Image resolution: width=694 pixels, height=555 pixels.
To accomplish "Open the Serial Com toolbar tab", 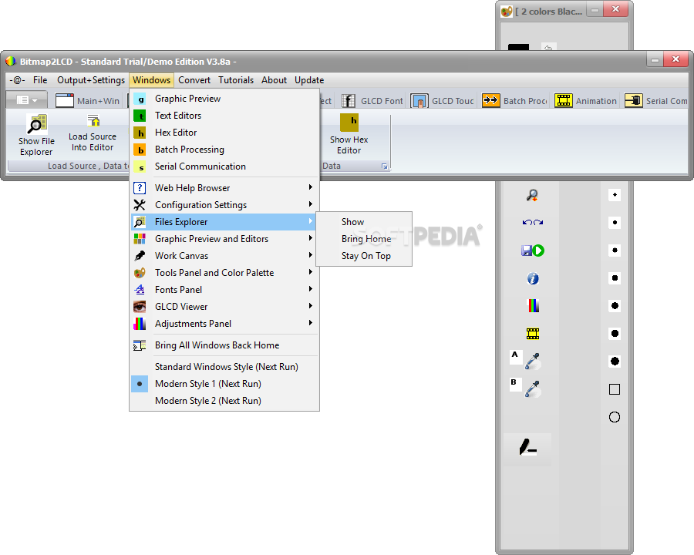I will 656,101.
